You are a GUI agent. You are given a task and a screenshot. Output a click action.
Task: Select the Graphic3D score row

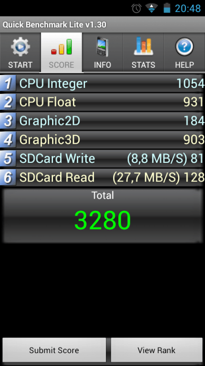coord(102,140)
